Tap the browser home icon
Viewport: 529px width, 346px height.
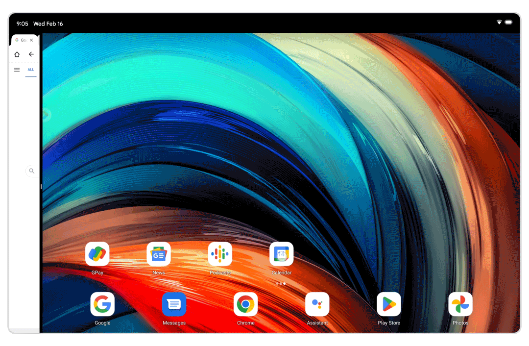point(17,54)
